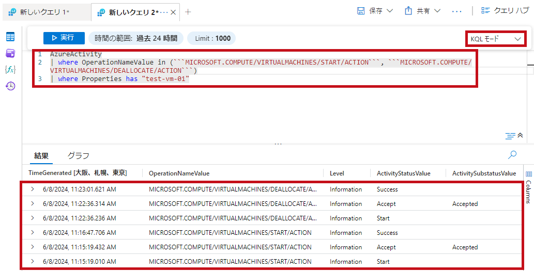Image resolution: width=534 pixels, height=271 pixels.
Task: Expand the 11:15:19.010 AM row
Action: coord(33,262)
